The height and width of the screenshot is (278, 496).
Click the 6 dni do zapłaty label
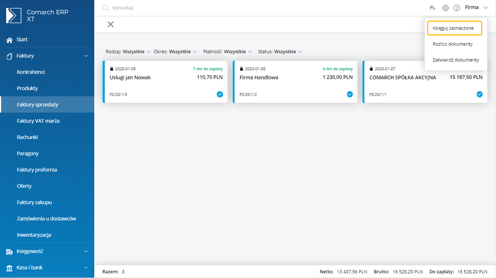tap(338, 69)
